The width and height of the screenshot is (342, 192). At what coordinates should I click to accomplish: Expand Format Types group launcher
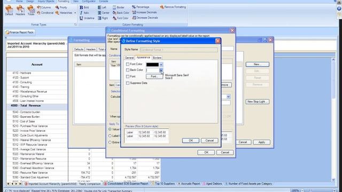75,25
